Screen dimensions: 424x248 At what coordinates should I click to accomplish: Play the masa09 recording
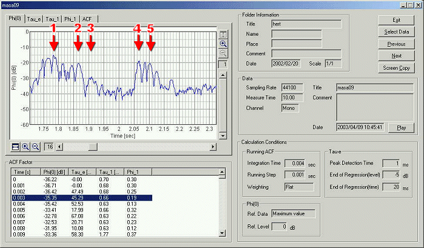[401, 127]
